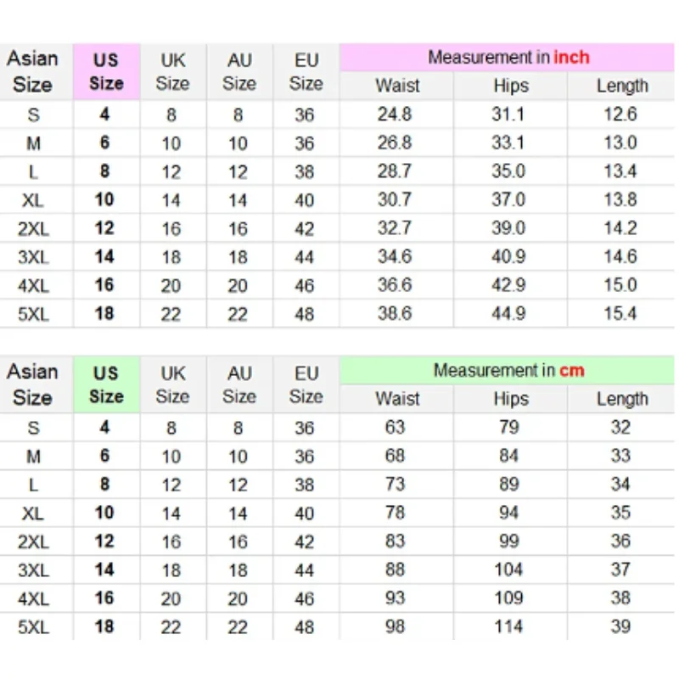Select length value 15.4 inches
Image resolution: width=679 pixels, height=679 pixels.
(x=620, y=314)
